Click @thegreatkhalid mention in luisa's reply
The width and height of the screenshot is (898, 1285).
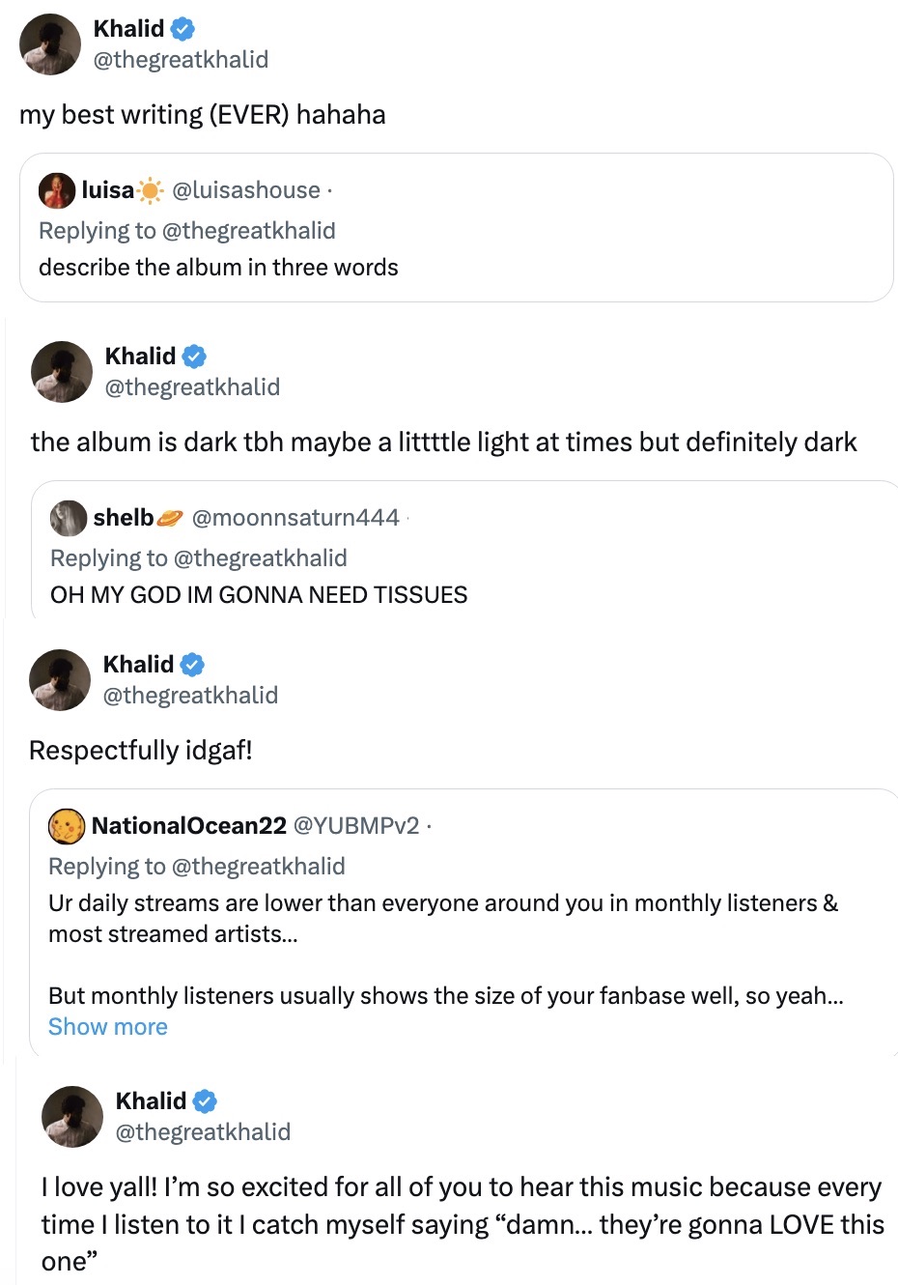(x=248, y=231)
